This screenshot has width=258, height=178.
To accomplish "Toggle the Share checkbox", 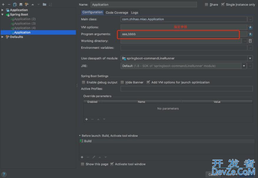I will pyautogui.click(x=206, y=4).
